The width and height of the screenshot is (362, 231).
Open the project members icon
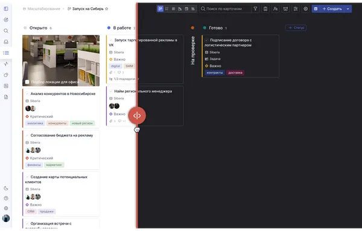pos(276,9)
